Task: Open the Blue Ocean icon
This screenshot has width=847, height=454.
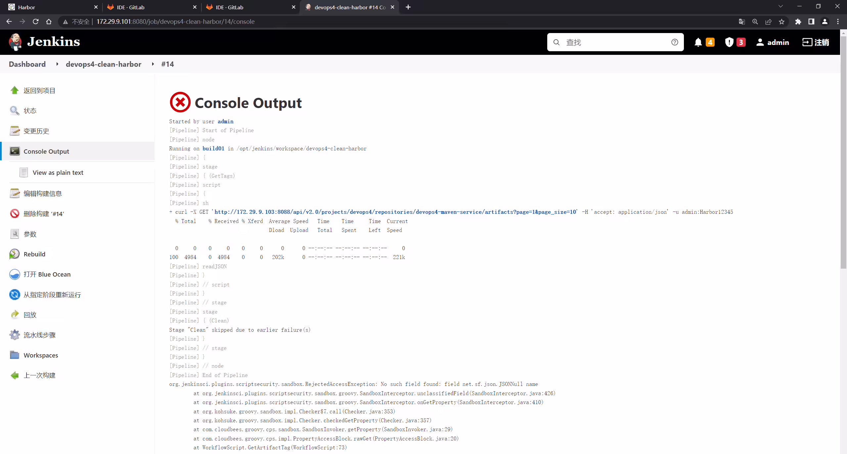Action: [x=15, y=274]
